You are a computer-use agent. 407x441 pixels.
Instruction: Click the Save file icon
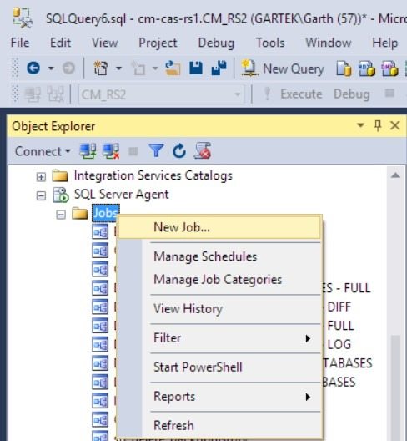(196, 68)
